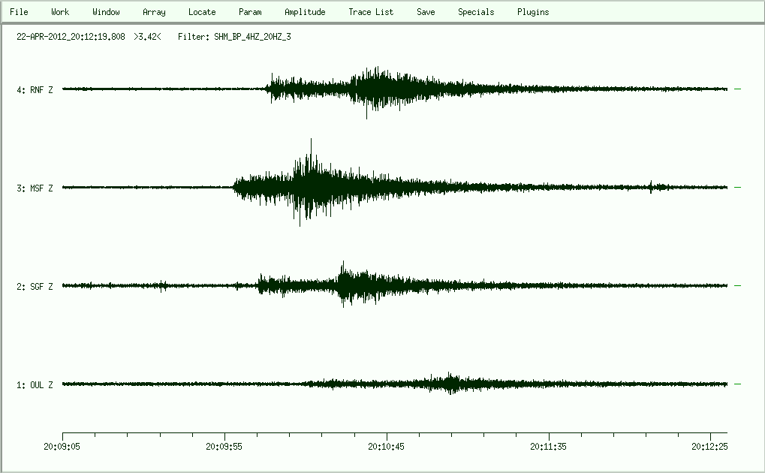
Task: Select trace label 1: OUL Z
Action: 35,385
